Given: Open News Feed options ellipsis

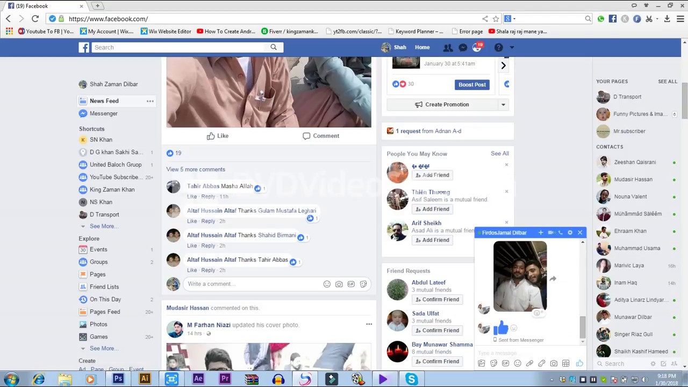Looking at the screenshot, I should (150, 101).
